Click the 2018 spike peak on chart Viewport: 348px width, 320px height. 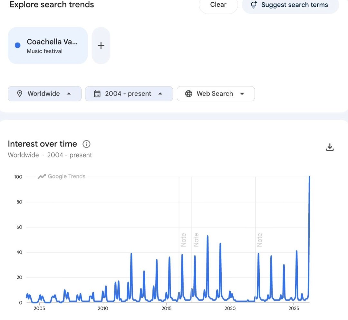(208, 236)
